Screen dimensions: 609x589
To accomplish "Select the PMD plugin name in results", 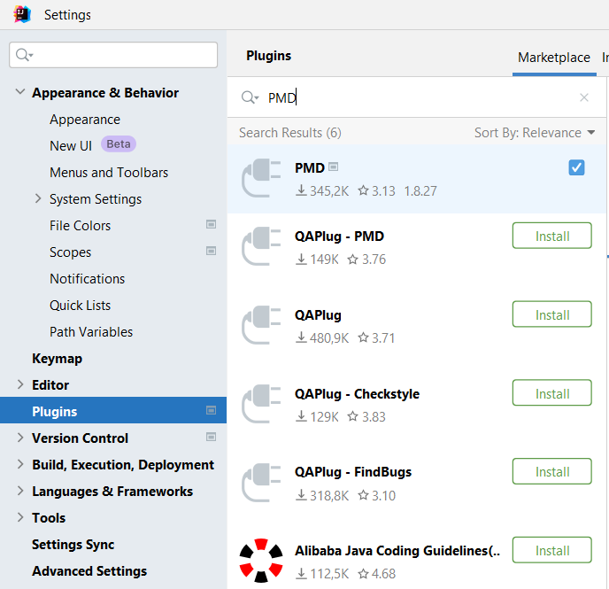I will (x=310, y=167).
